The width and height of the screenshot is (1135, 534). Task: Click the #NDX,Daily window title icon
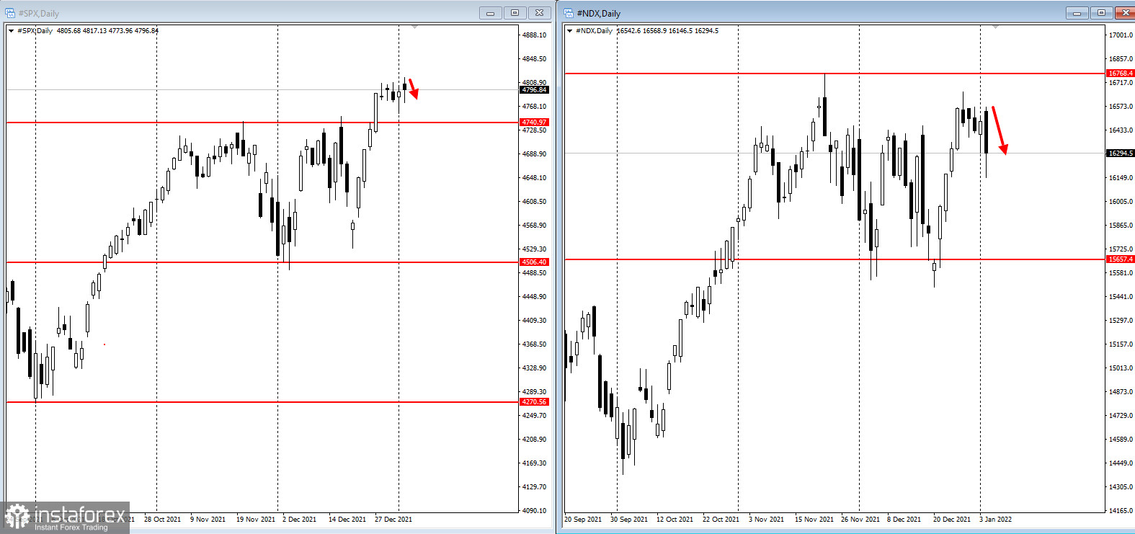tap(569, 13)
